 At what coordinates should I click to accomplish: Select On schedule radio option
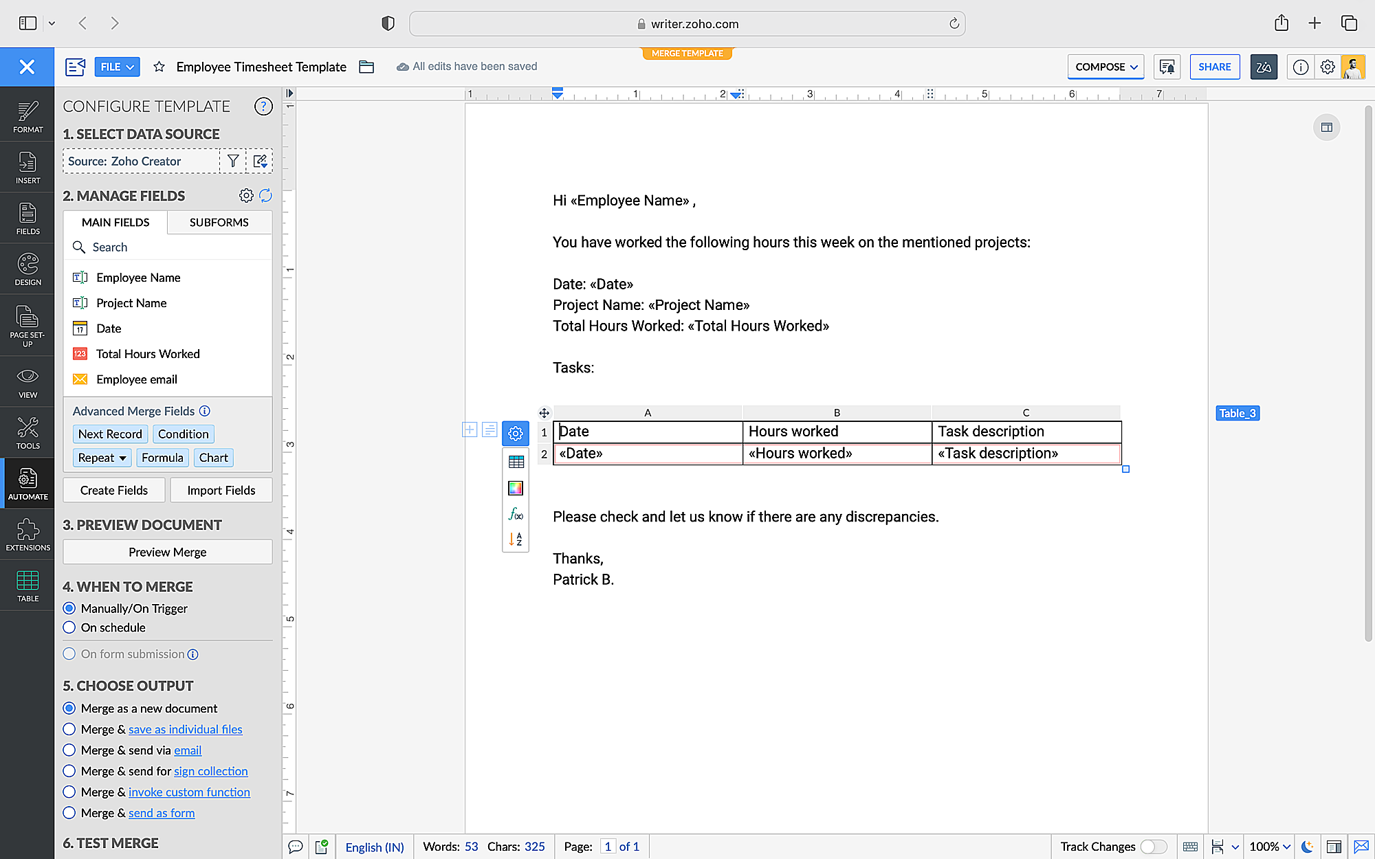click(x=69, y=627)
